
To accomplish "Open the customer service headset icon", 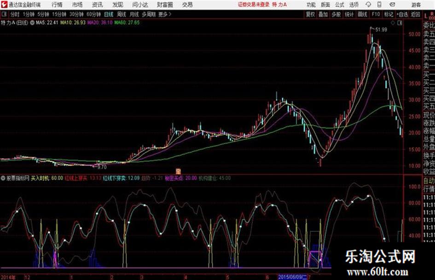I will [x=368, y=5].
